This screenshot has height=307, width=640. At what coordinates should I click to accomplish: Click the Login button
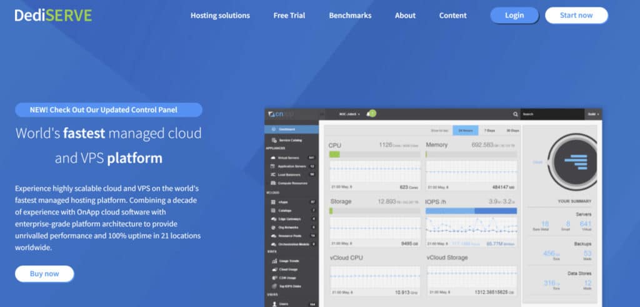coord(514,16)
